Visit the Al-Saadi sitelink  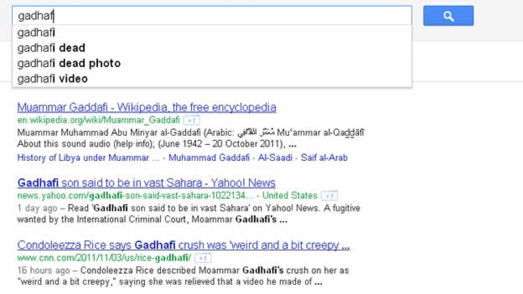point(275,158)
